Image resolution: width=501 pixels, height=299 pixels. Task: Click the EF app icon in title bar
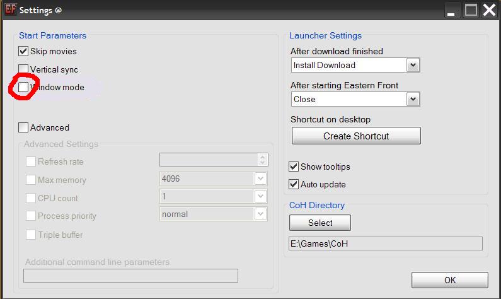(x=10, y=9)
